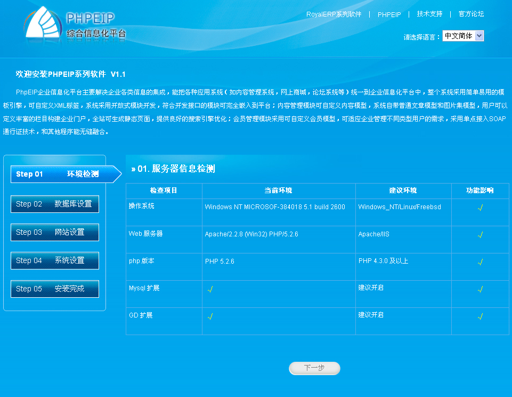Image resolution: width=512 pixels, height=397 pixels.
Task: Click the 01. 服务器信息检测 section heading
Action: tap(173, 169)
